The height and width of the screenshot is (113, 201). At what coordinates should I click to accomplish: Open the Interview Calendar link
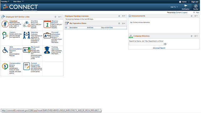pos(34,33)
